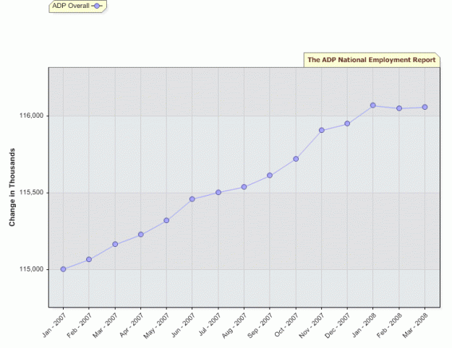Click the Oct - 2007 x-axis label
Viewport: 452px width, 348px height.
click(x=287, y=325)
